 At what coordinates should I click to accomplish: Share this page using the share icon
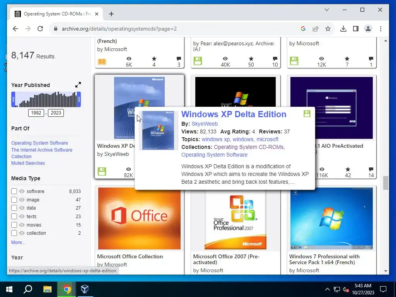[x=316, y=29]
